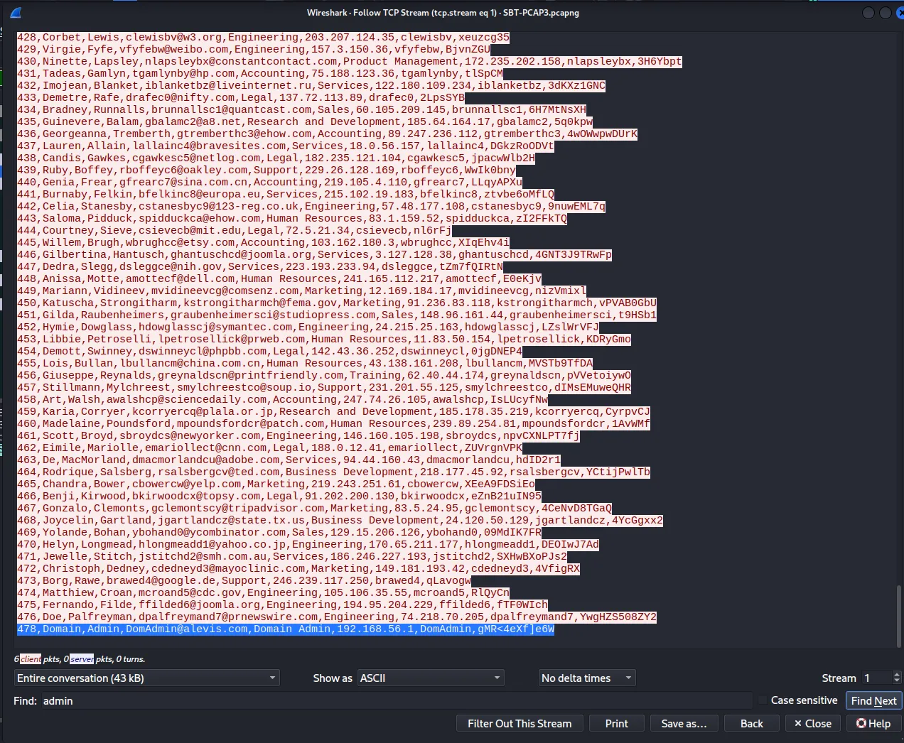Click line 462 Eimile Mariolle
This screenshot has width=904, height=743.
(269, 448)
